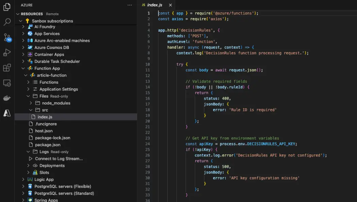The width and height of the screenshot is (357, 202).
Task: Collapse the Function App node
Action: click(x=23, y=68)
